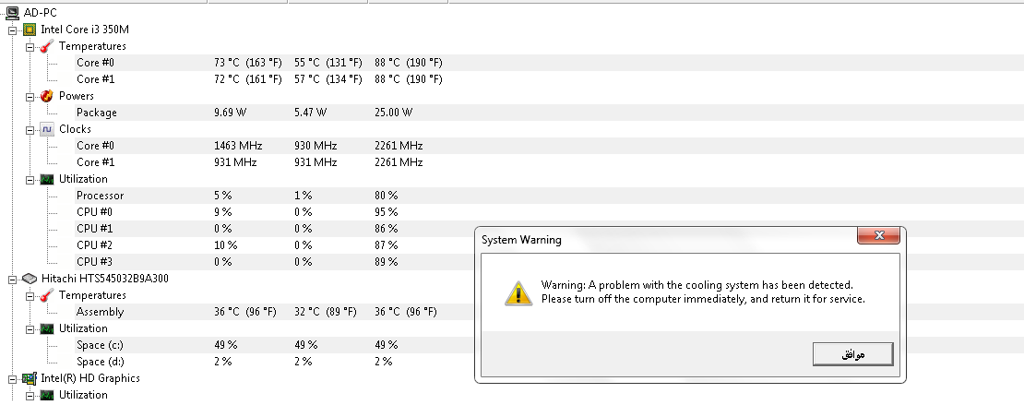Collapse the Powers section
The height and width of the screenshot is (417, 1024).
[x=30, y=97]
